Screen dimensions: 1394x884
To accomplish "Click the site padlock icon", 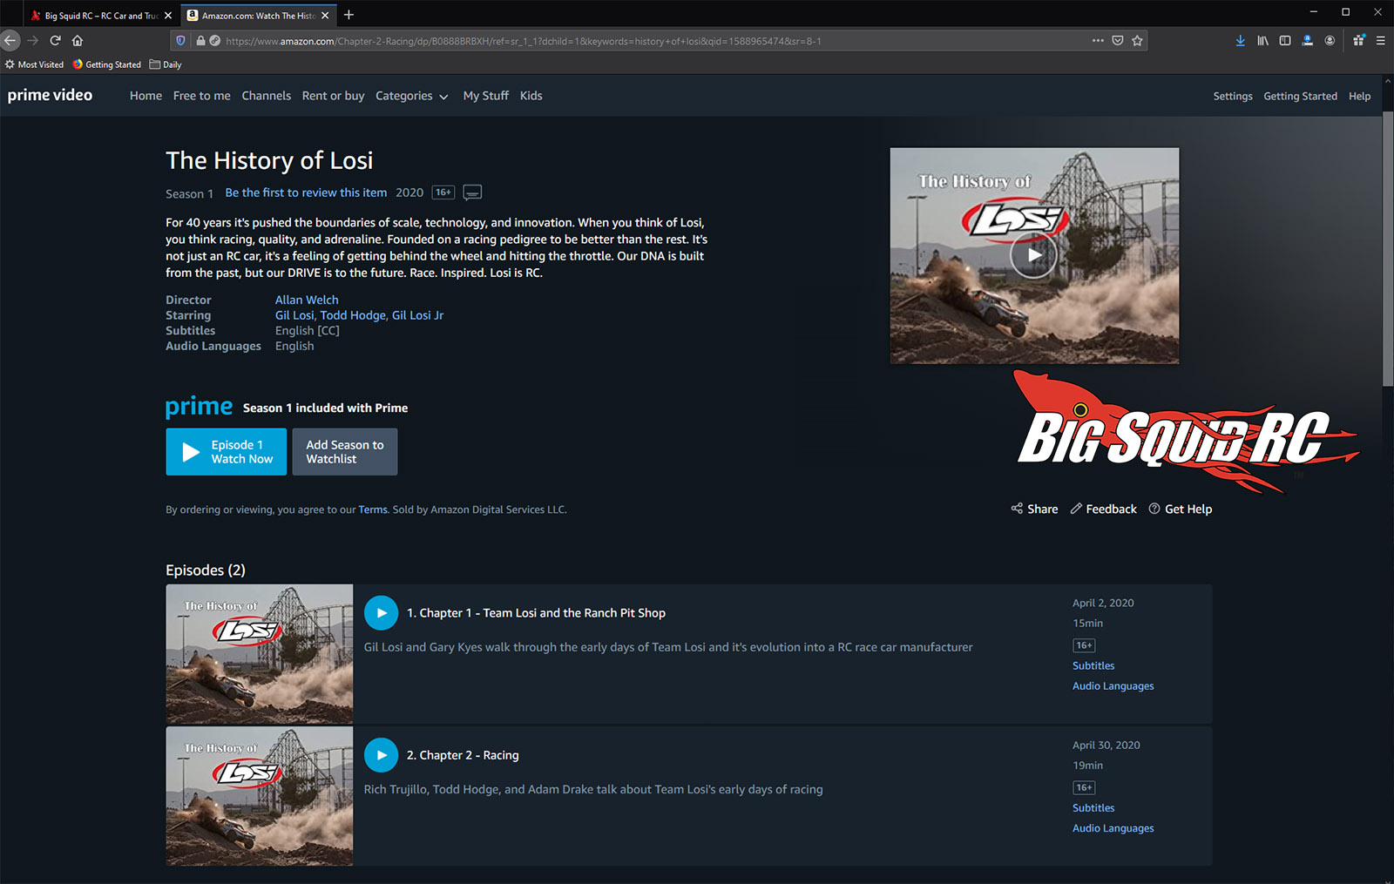I will 201,40.
